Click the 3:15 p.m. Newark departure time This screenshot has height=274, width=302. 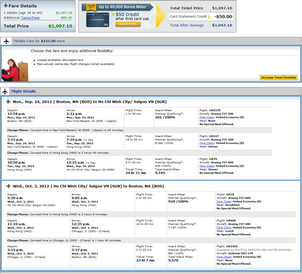15,140
